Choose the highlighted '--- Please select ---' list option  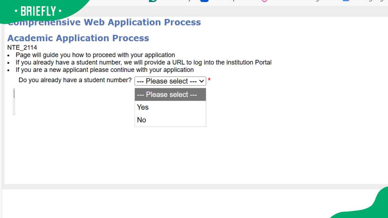(170, 94)
